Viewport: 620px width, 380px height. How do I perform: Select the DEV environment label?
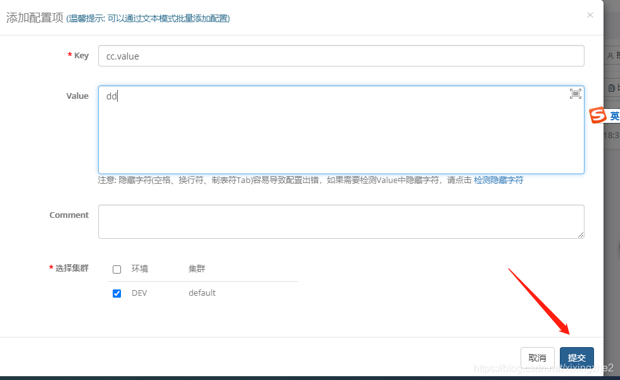click(x=139, y=292)
